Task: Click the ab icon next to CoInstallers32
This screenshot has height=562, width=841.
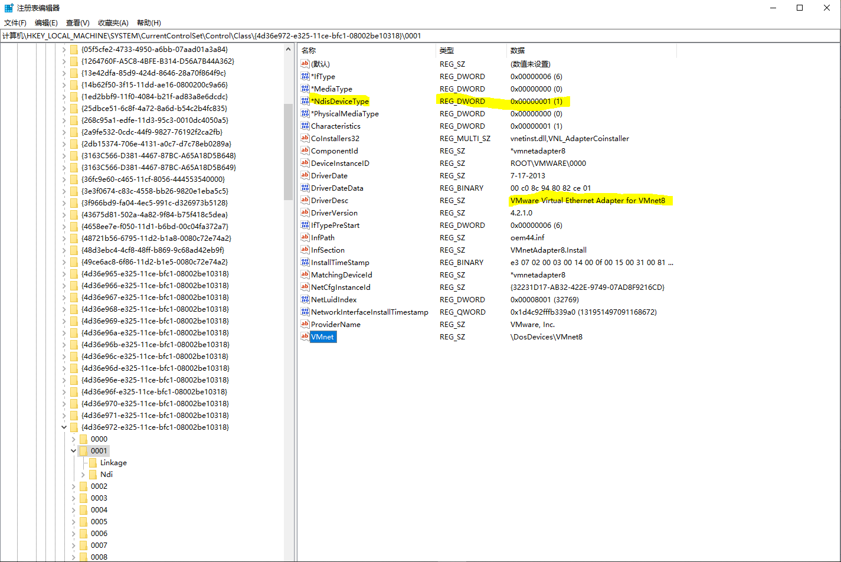Action: tap(304, 138)
